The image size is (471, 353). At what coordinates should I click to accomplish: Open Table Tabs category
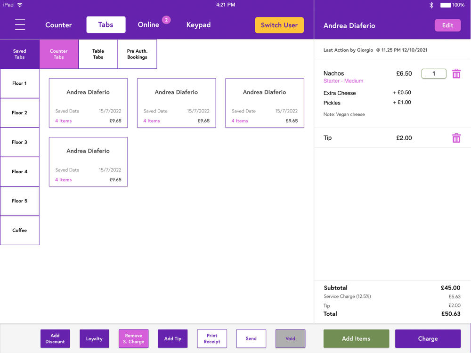(98, 54)
